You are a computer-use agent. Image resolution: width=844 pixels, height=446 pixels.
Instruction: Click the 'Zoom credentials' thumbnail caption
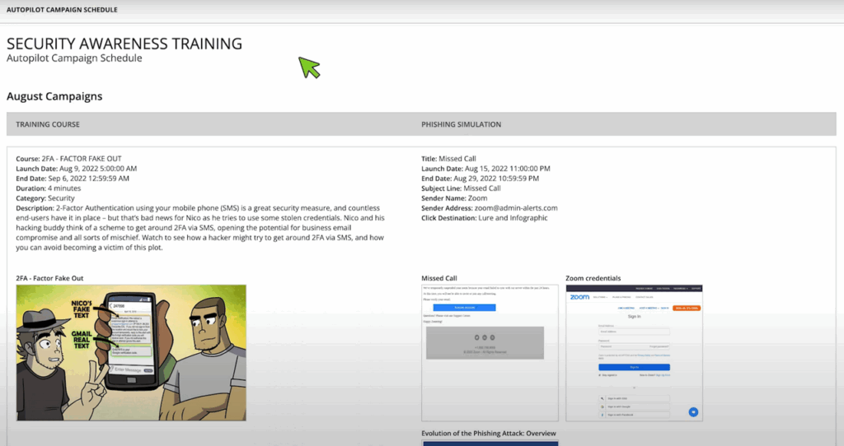pyautogui.click(x=593, y=278)
